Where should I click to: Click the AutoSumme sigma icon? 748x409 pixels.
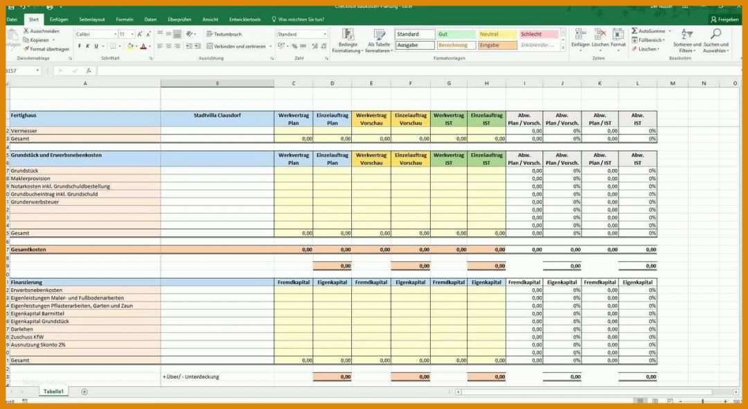(634, 31)
